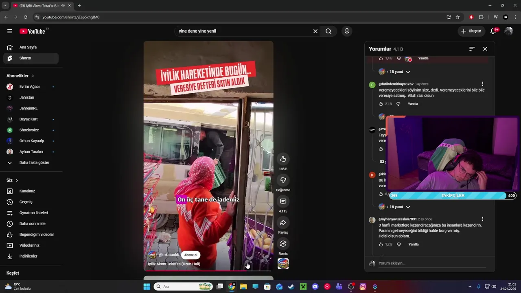Viewport: 521px width, 293px height.
Task: Open Shockvoice subscription channel
Action: [31, 130]
